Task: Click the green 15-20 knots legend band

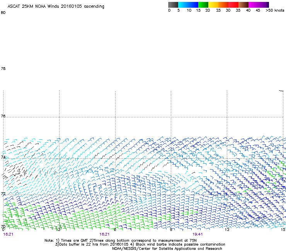Action: click(203, 5)
